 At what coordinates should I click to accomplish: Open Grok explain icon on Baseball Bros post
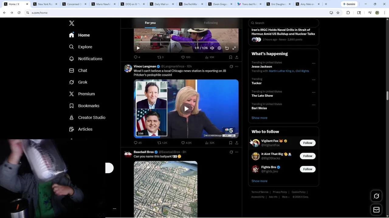[x=231, y=152]
